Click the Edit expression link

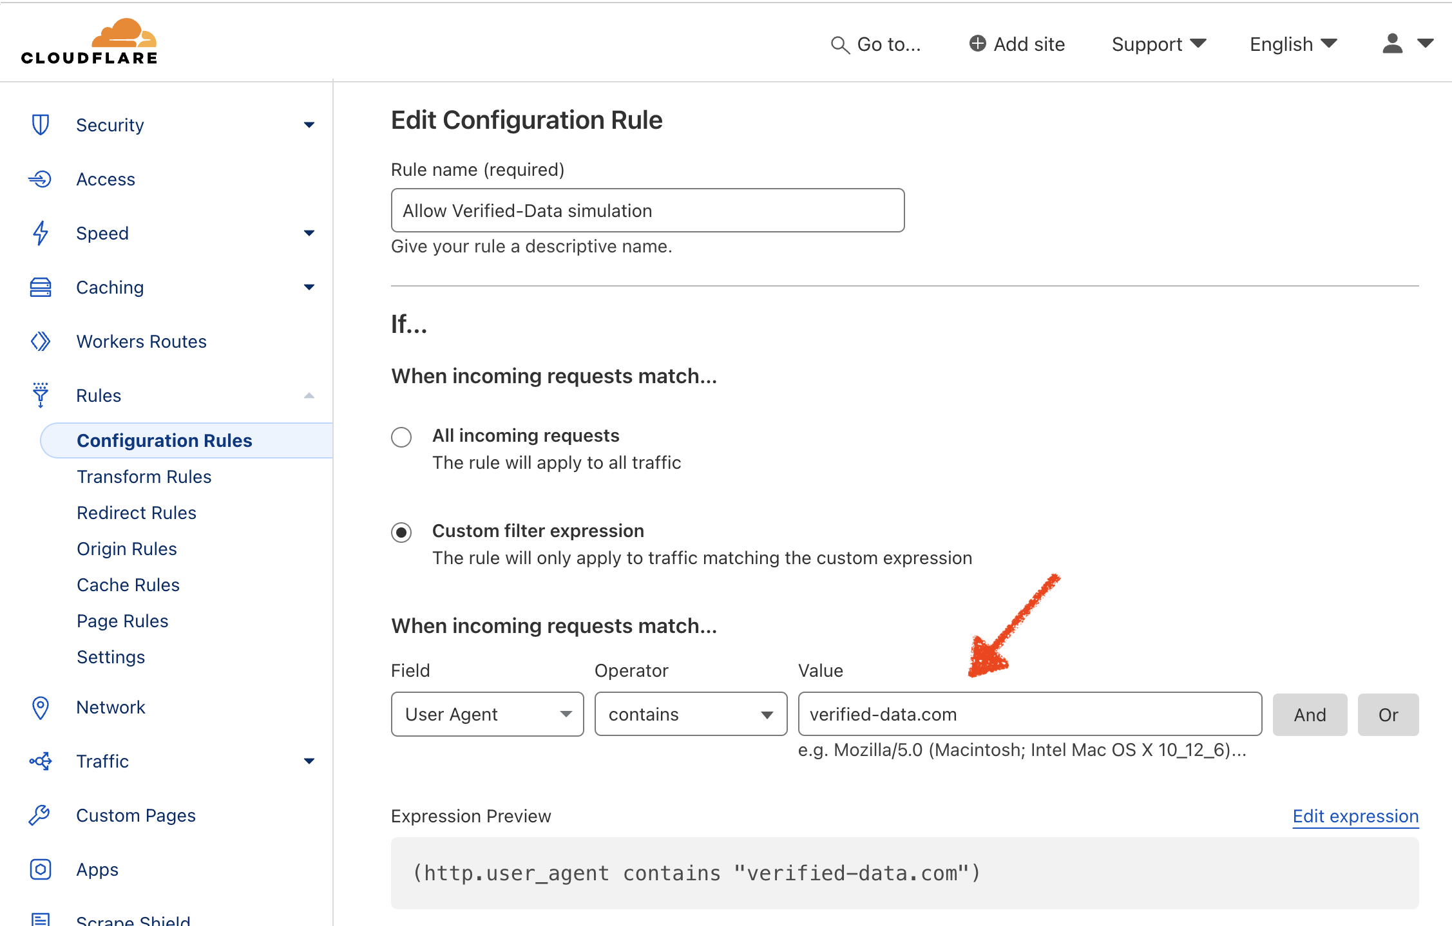coord(1355,816)
